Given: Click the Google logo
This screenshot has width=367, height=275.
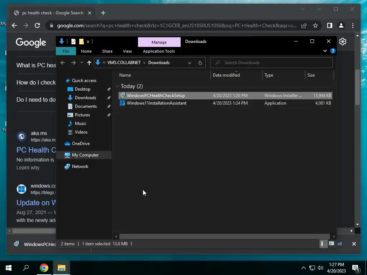Looking at the screenshot, I should point(31,43).
